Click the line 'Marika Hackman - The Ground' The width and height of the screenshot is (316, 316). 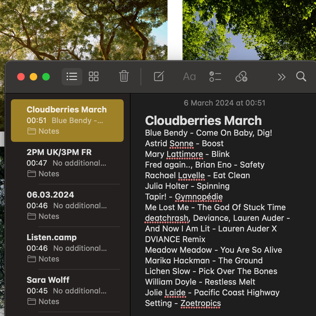point(204,261)
